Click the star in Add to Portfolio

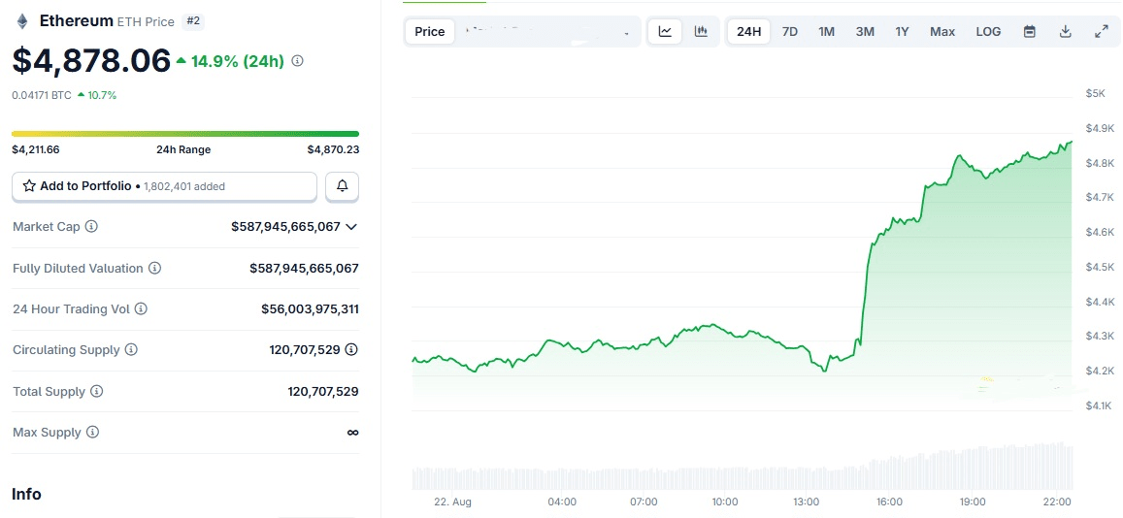pos(29,186)
